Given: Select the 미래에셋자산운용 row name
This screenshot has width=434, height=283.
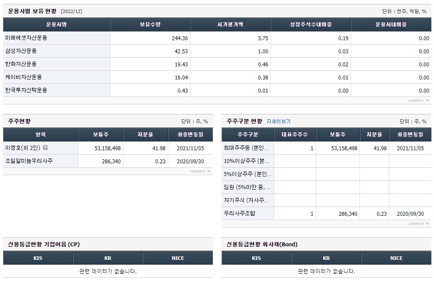Looking at the screenshot, I should point(26,38).
